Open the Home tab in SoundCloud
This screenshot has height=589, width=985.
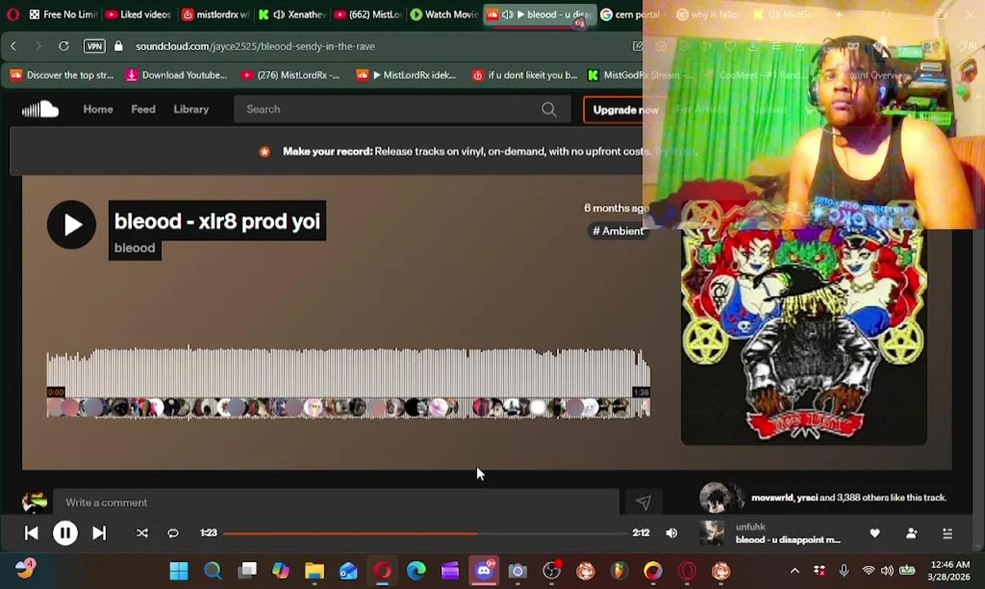(x=98, y=109)
